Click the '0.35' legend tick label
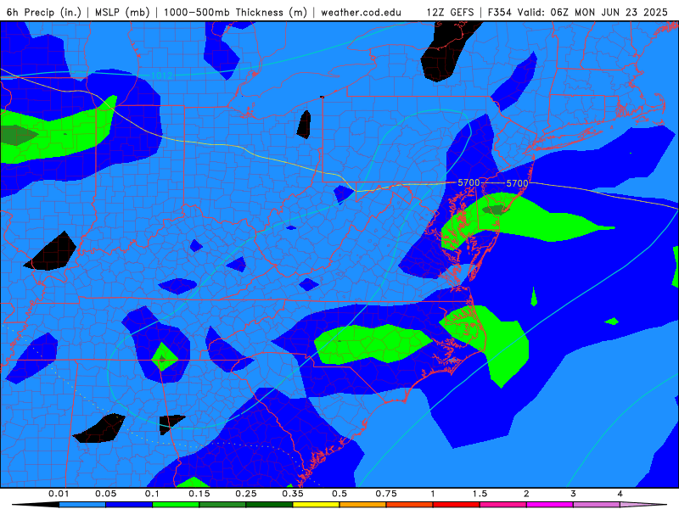Image resolution: width=679 pixels, height=509 pixels. click(293, 494)
